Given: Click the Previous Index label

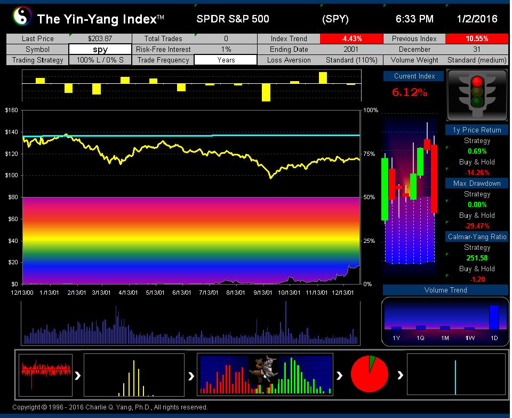Looking at the screenshot, I should click(414, 38).
